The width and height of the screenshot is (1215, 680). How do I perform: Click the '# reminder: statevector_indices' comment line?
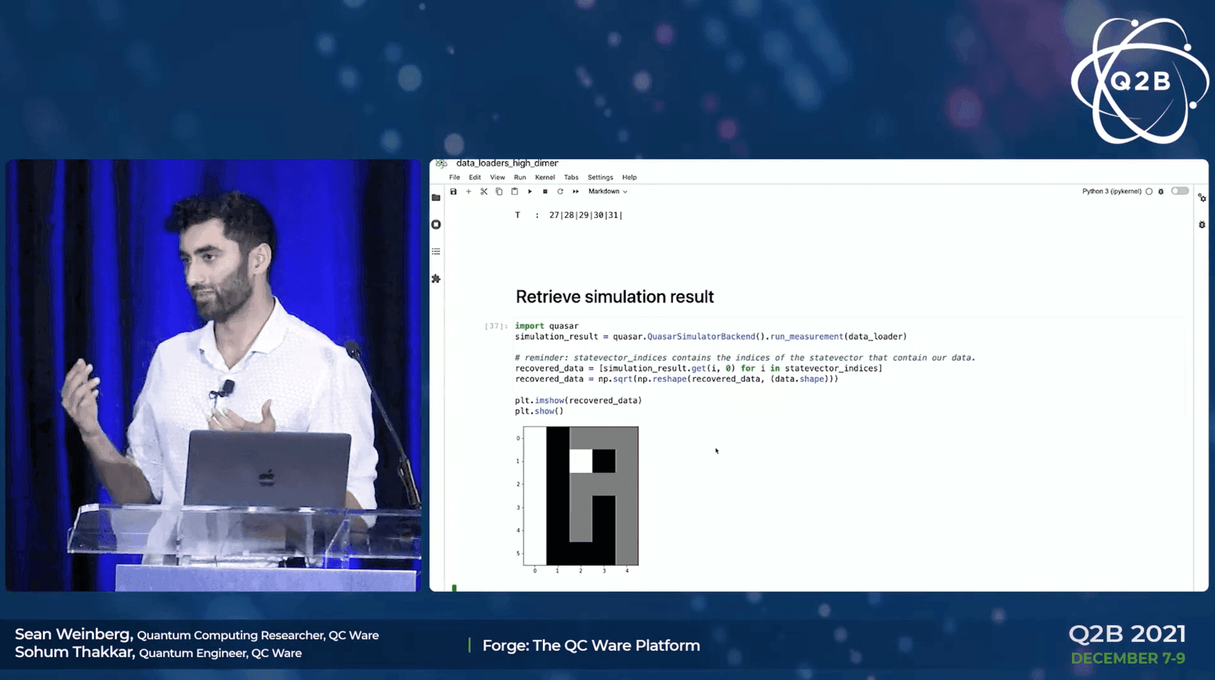coord(745,357)
